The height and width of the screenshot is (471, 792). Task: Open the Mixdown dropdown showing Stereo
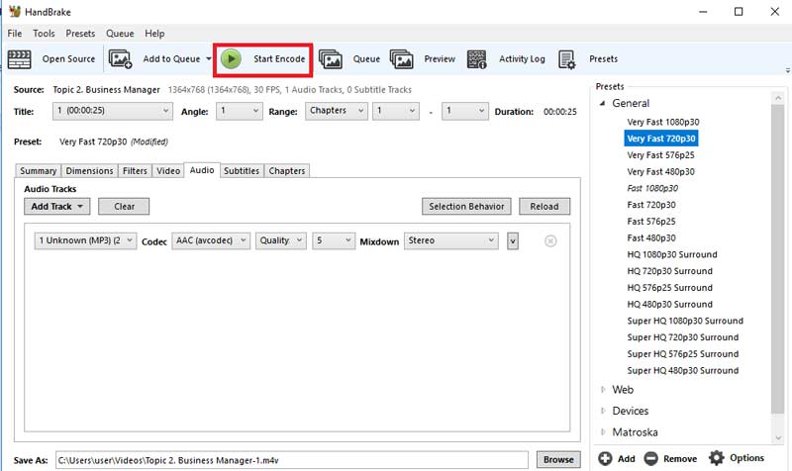click(x=451, y=240)
